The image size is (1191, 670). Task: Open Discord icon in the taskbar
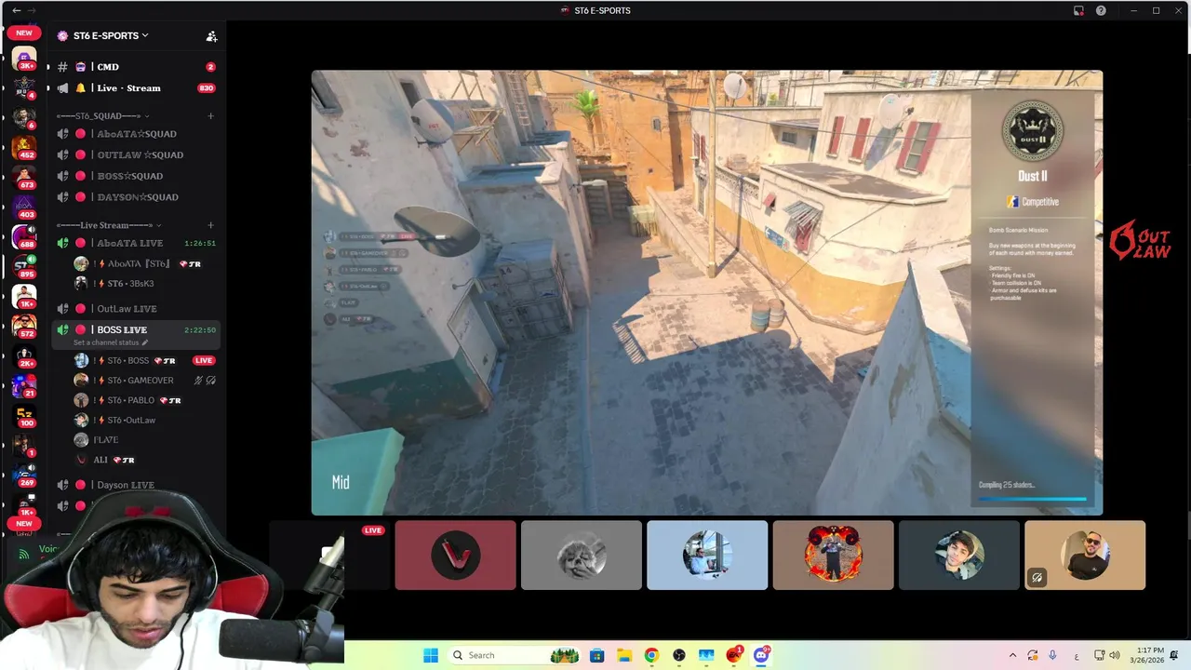[761, 655]
